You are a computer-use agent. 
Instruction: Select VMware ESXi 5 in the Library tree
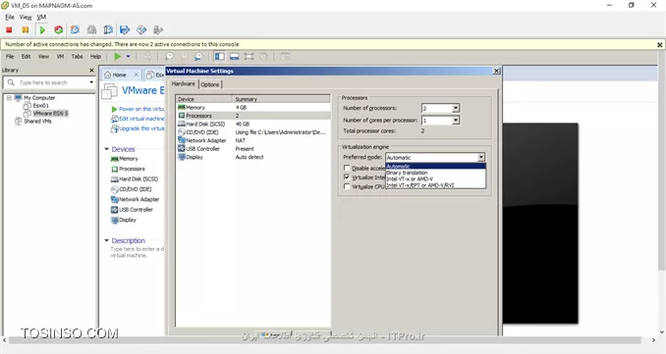[x=50, y=113]
